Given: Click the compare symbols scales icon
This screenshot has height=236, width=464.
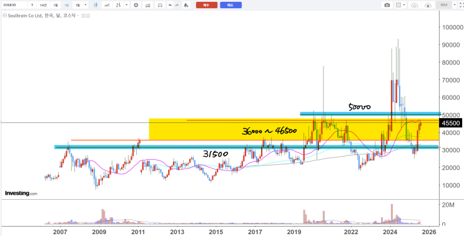Looking at the screenshot, I should pos(160,5).
